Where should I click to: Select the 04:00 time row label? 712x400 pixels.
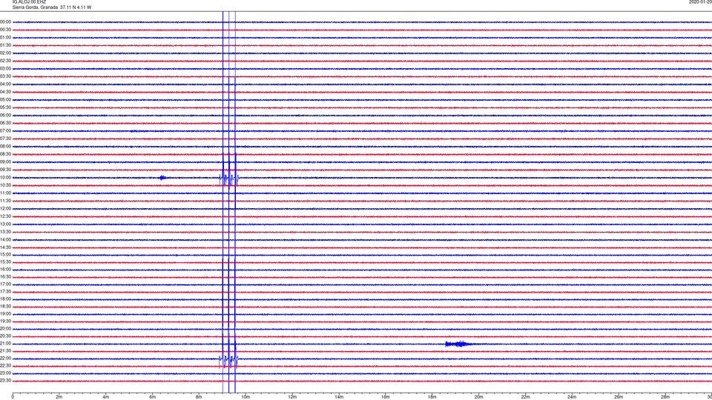click(x=5, y=84)
